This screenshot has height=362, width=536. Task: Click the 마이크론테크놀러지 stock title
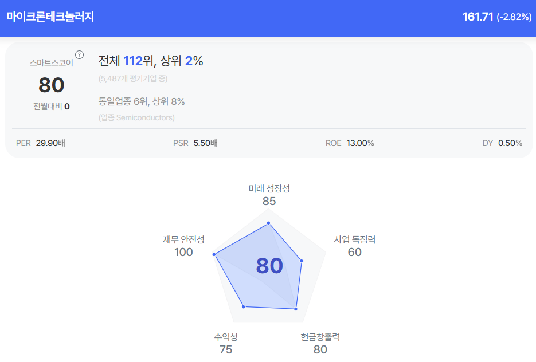point(50,17)
